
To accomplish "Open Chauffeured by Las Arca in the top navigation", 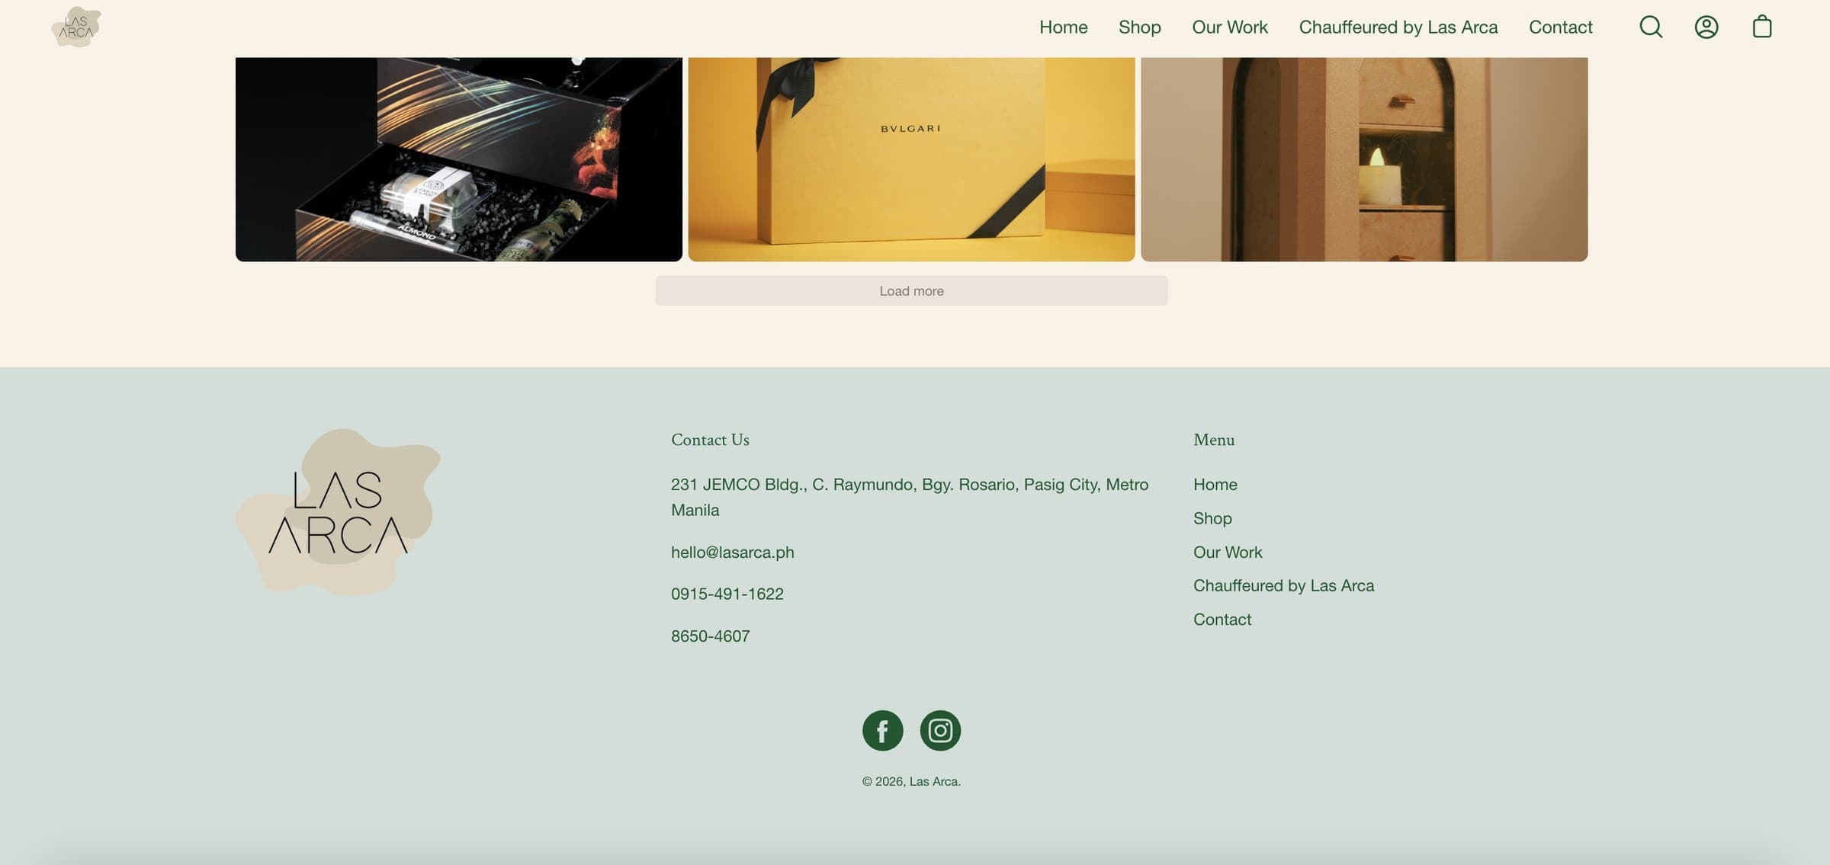I will (1398, 27).
